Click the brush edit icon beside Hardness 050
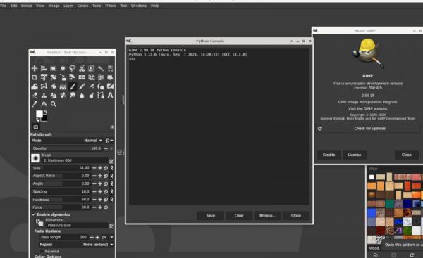The image size is (423, 258). coord(111,161)
